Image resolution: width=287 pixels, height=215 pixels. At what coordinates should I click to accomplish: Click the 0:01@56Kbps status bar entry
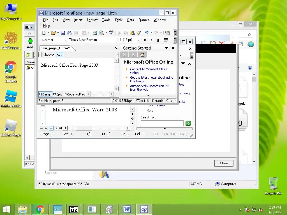pos(122,101)
